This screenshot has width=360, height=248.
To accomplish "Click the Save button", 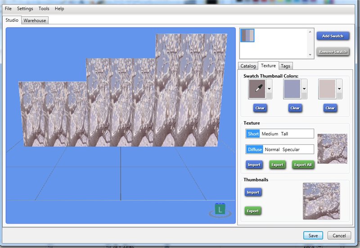I will click(313, 235).
